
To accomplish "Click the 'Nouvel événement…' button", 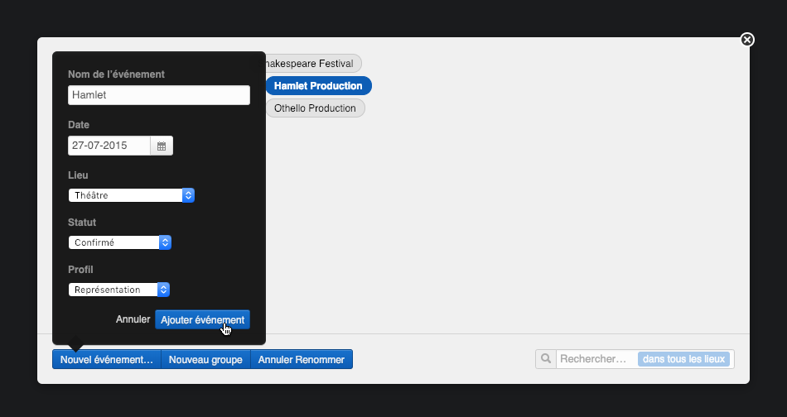I will pyautogui.click(x=107, y=360).
